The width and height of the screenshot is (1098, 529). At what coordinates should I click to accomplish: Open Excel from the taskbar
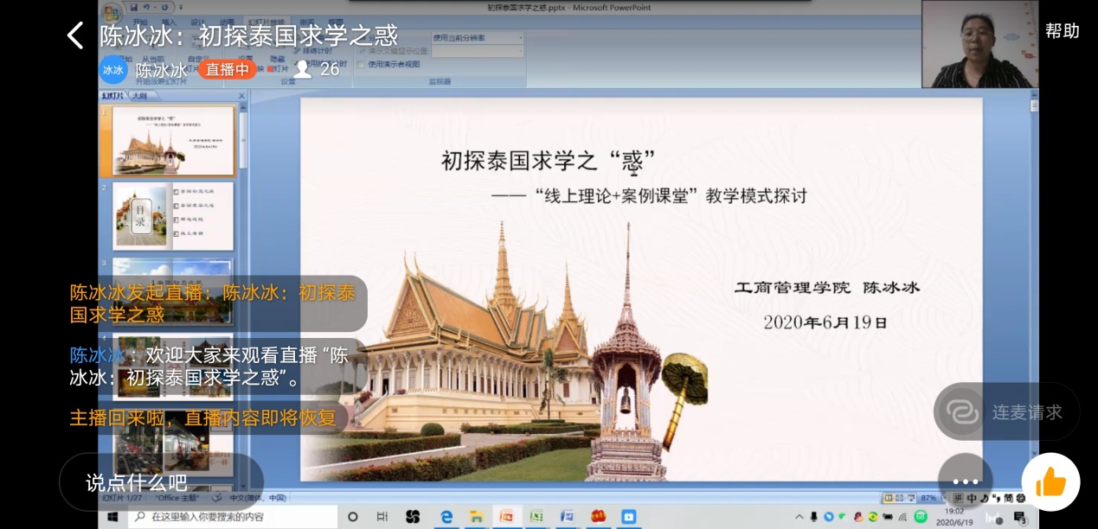click(536, 517)
